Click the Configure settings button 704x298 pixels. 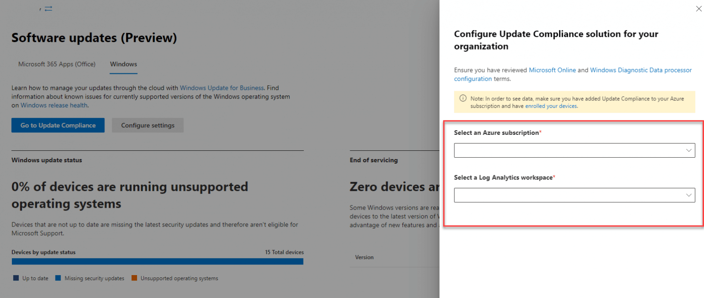(148, 125)
